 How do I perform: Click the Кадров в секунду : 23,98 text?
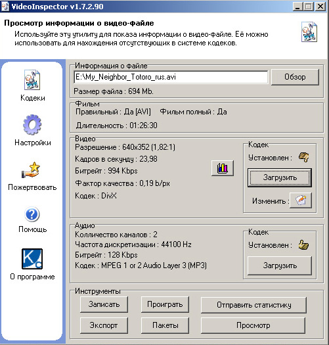click(116, 159)
